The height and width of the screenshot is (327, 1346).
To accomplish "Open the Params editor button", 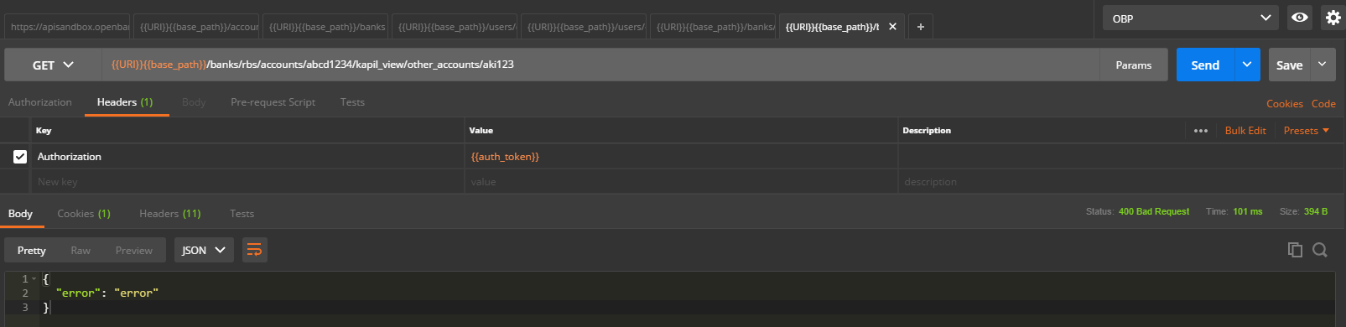I will 1134,65.
